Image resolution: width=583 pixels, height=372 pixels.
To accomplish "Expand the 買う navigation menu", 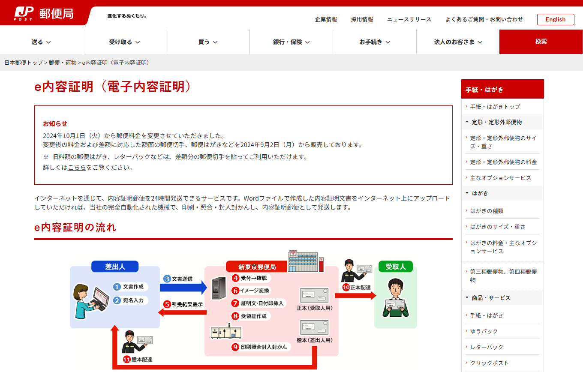I will (208, 42).
